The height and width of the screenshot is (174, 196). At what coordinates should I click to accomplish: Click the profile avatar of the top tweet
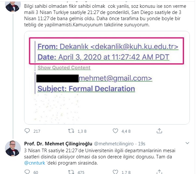pos(13,6)
